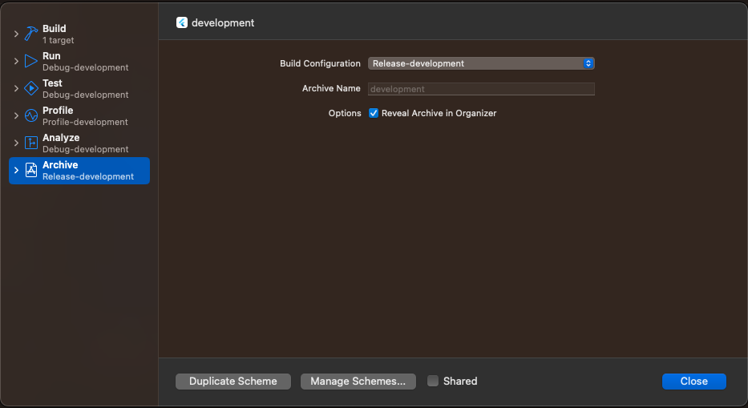Select the Analyze Debug-development item
Image resolution: width=748 pixels, height=408 pixels.
point(79,143)
